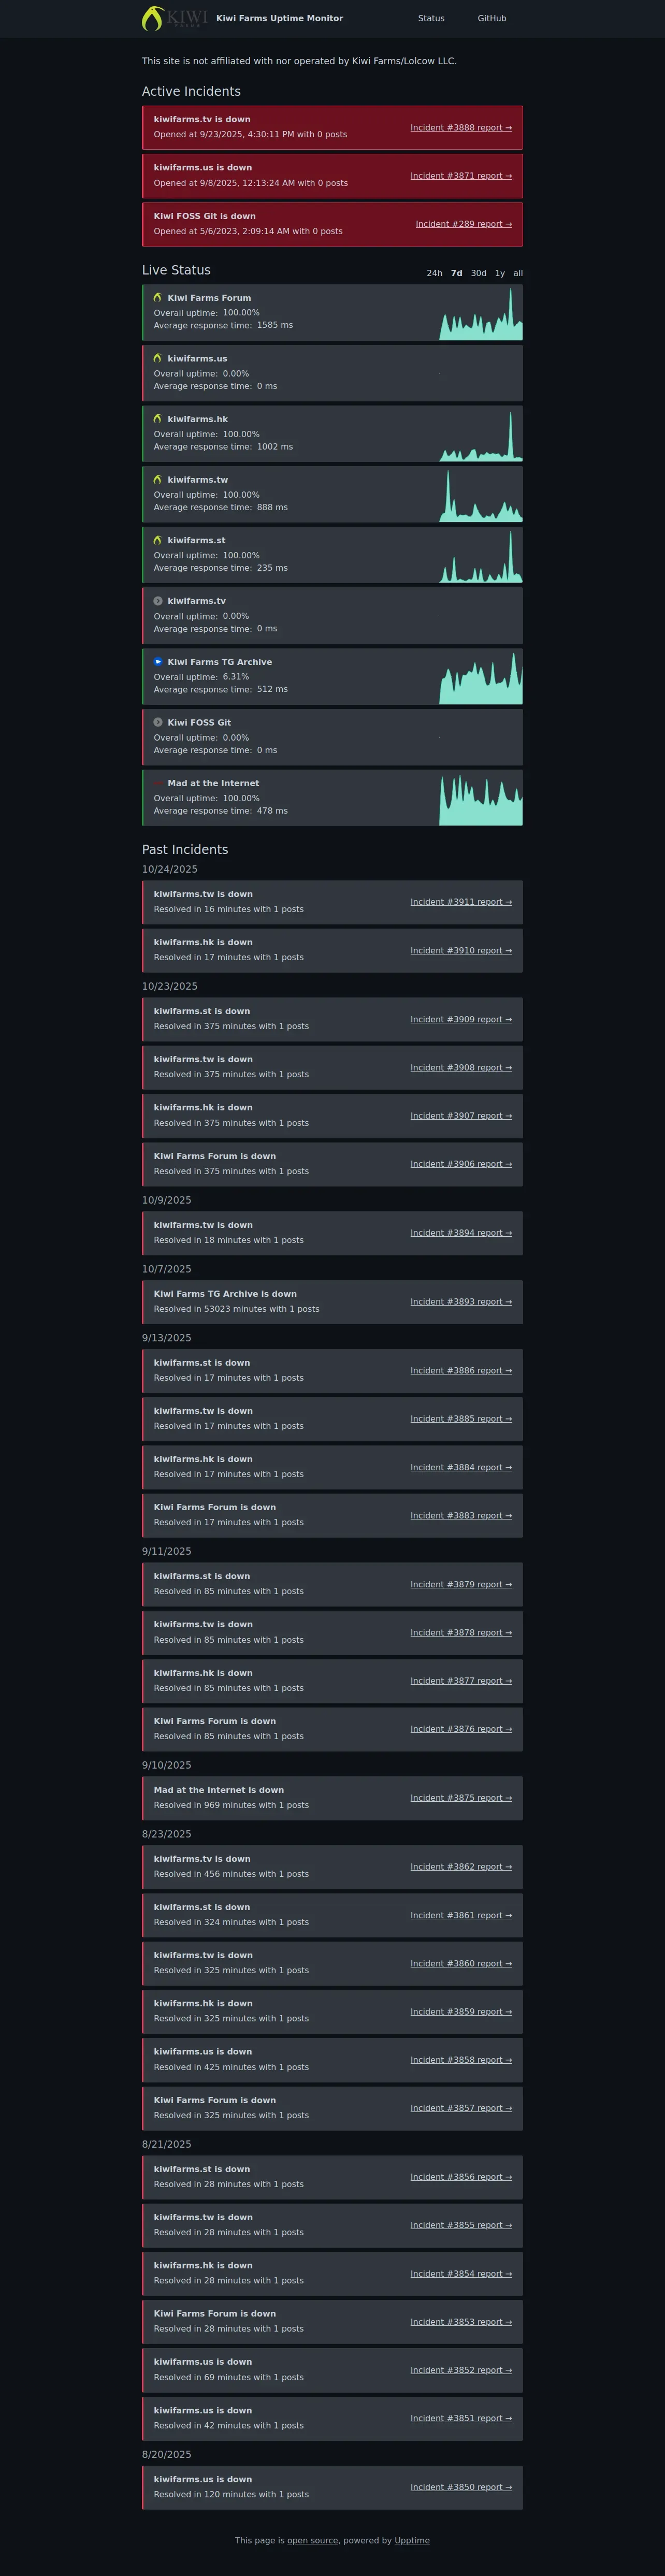
Task: Click the Upptime link in the footer
Action: coord(412,2540)
